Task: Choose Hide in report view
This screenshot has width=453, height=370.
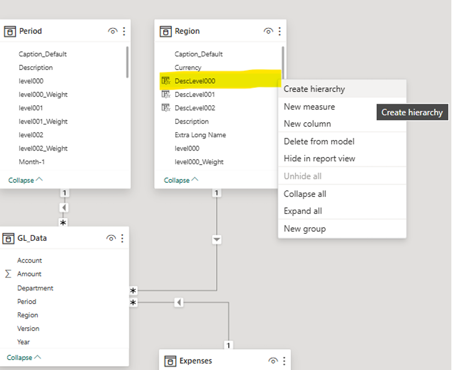Action: [342, 158]
